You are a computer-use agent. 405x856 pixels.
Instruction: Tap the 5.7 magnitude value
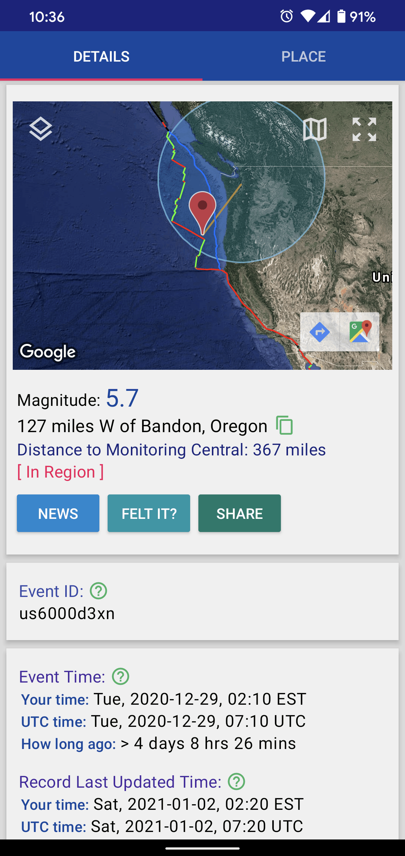(x=122, y=398)
